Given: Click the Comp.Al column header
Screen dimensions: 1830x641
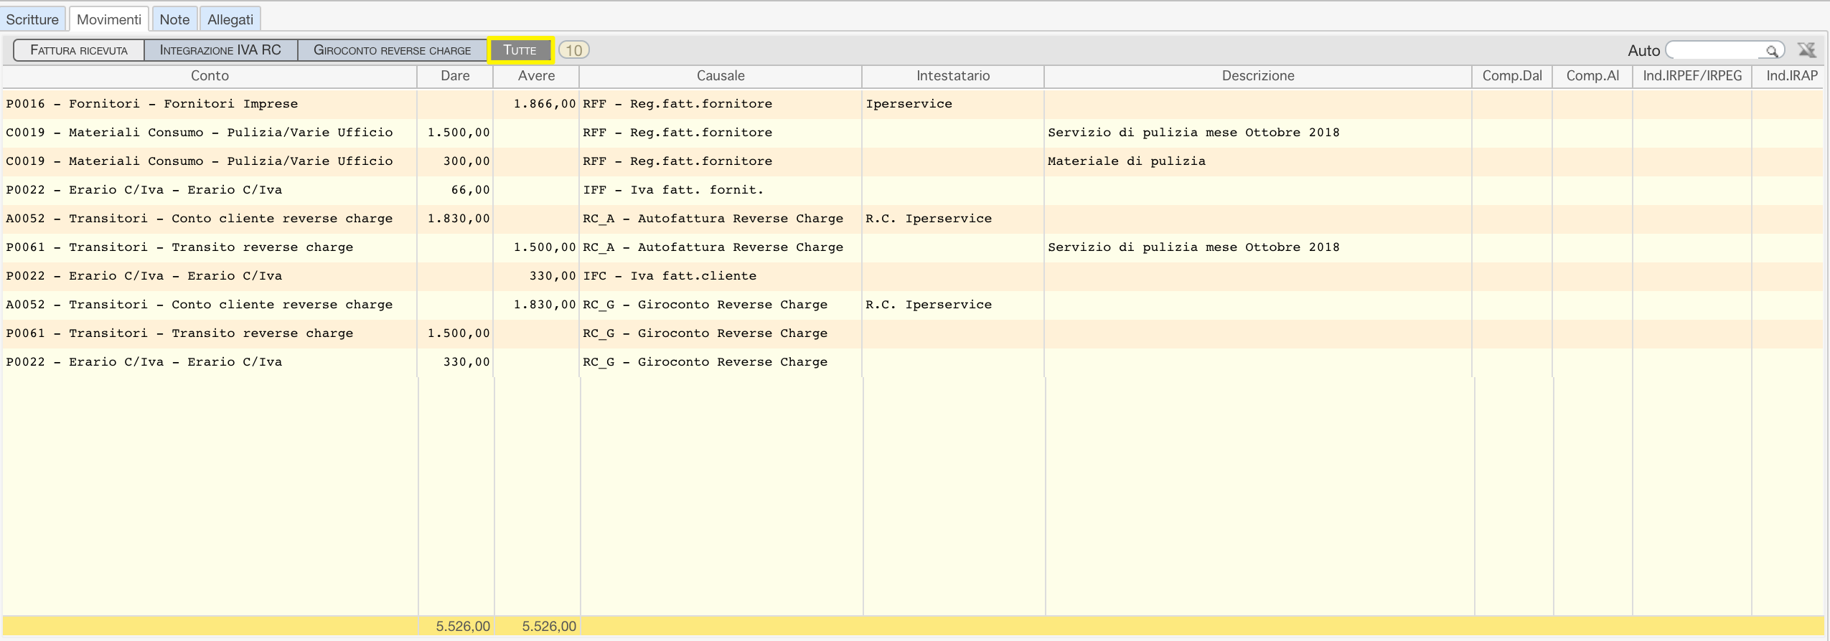Looking at the screenshot, I should coord(1592,76).
